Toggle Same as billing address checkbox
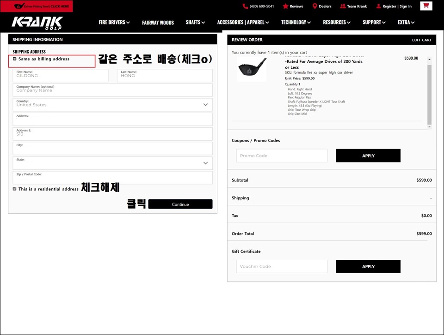 (x=14, y=59)
